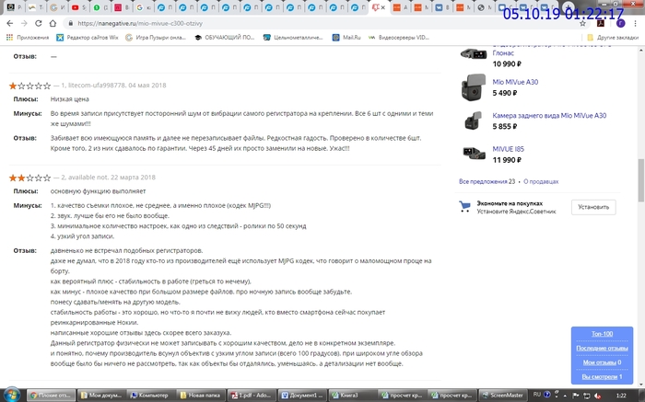Switch to the VK tab beside the AliExpress tab

[441, 7]
